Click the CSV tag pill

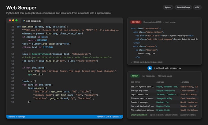197,7
